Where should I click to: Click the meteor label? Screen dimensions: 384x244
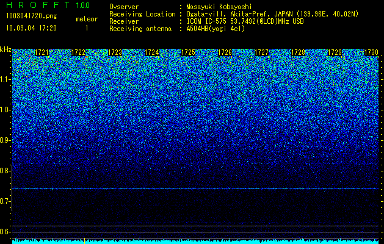[x=87, y=19]
